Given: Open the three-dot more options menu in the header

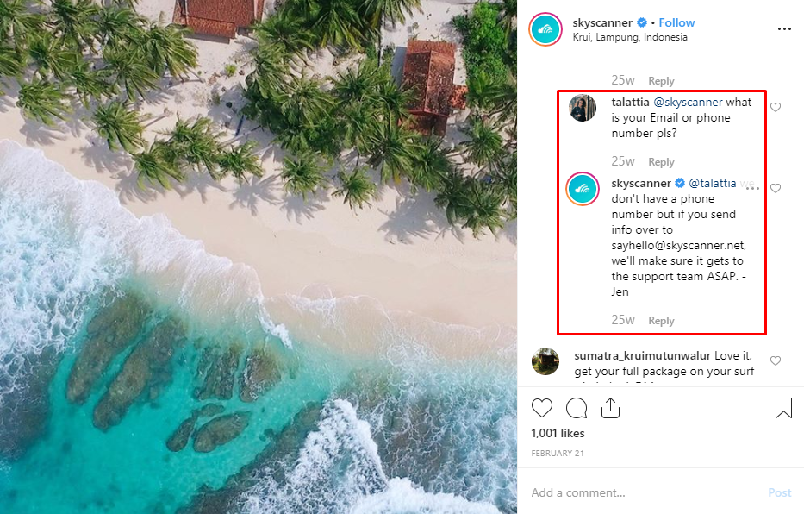Looking at the screenshot, I should pos(784,29).
